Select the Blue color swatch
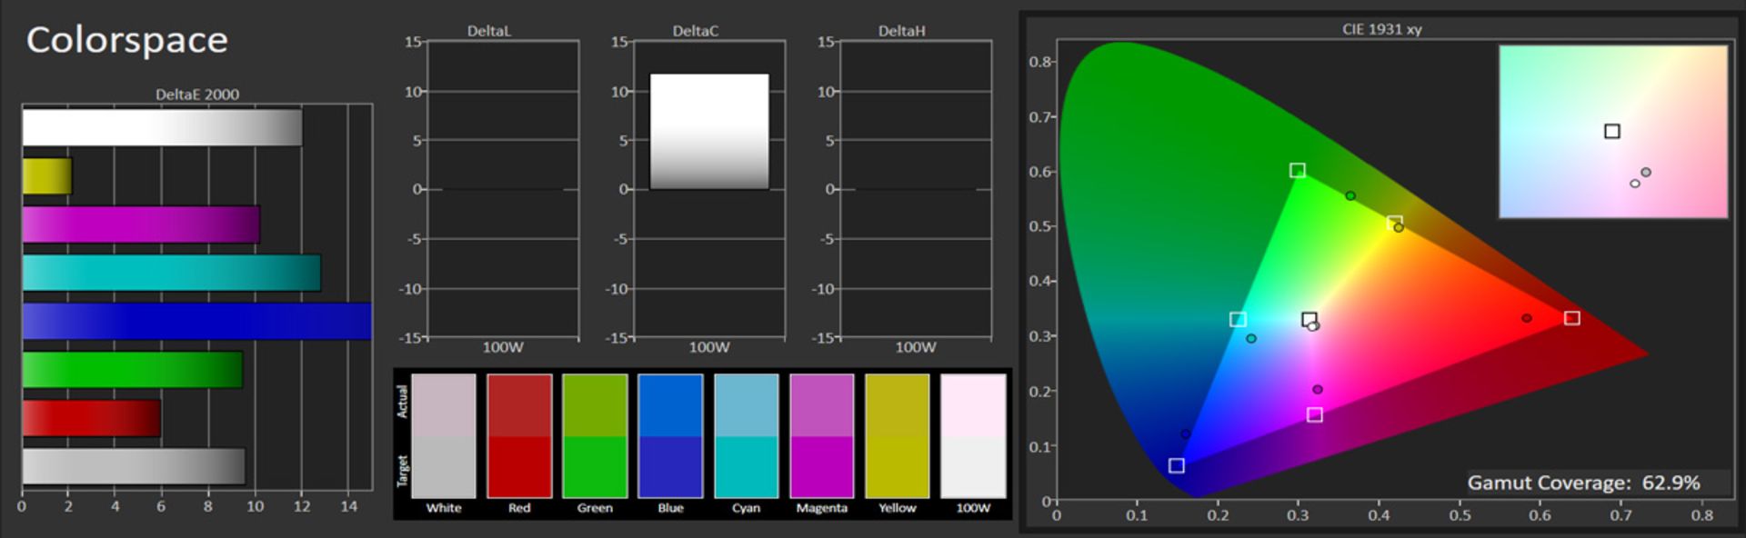 tap(670, 436)
